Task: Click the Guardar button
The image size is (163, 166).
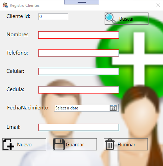Action: tap(75, 144)
